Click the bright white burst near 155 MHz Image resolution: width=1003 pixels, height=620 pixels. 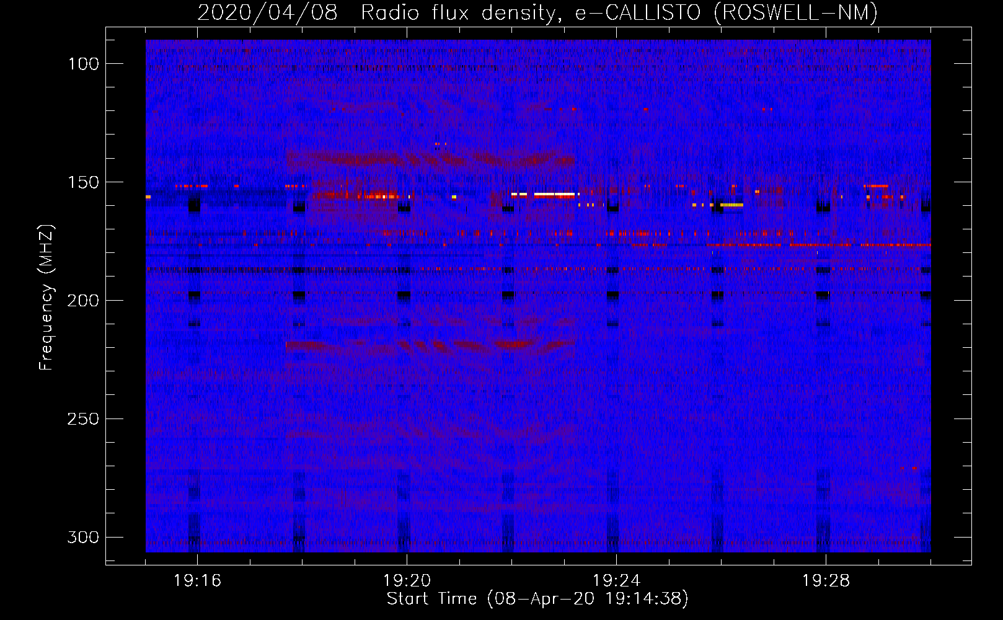coord(555,195)
